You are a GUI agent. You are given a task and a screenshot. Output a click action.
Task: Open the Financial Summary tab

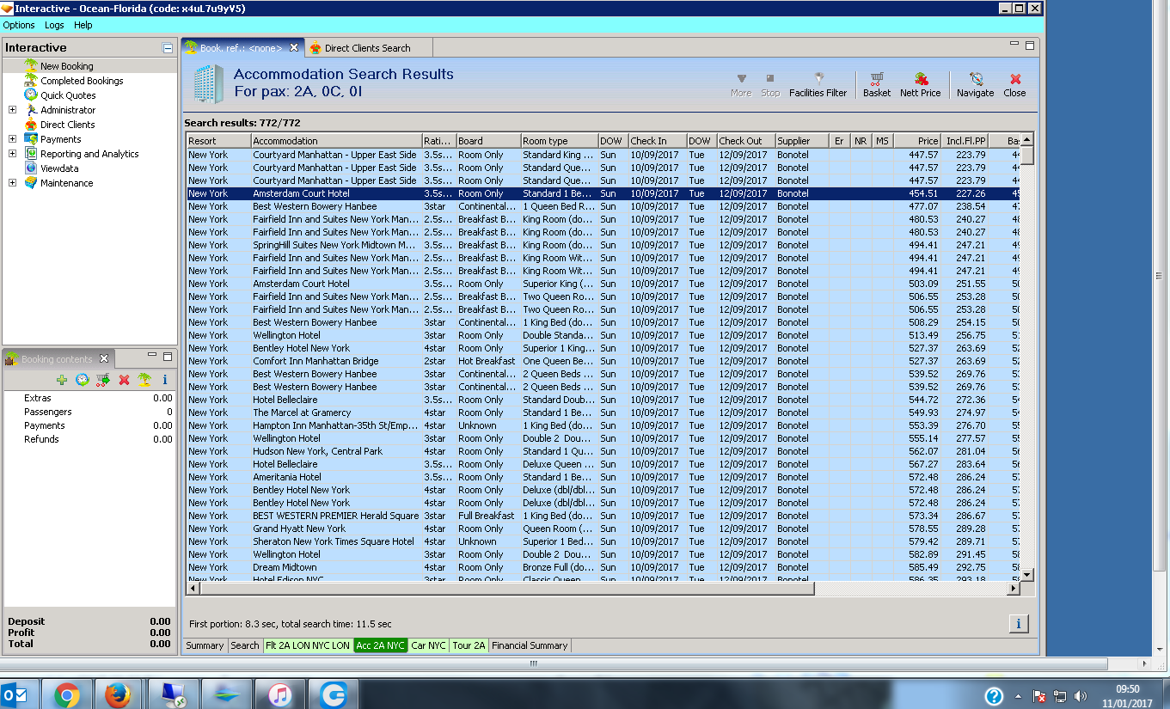(530, 645)
